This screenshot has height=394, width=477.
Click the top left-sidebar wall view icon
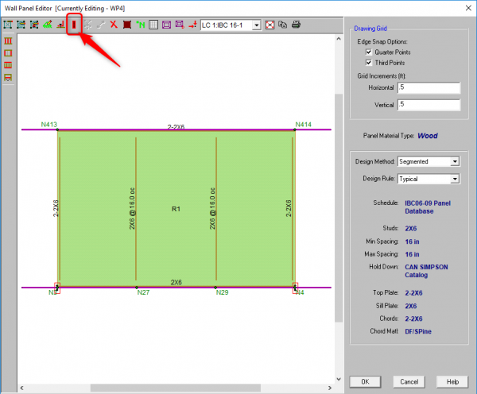pos(8,41)
